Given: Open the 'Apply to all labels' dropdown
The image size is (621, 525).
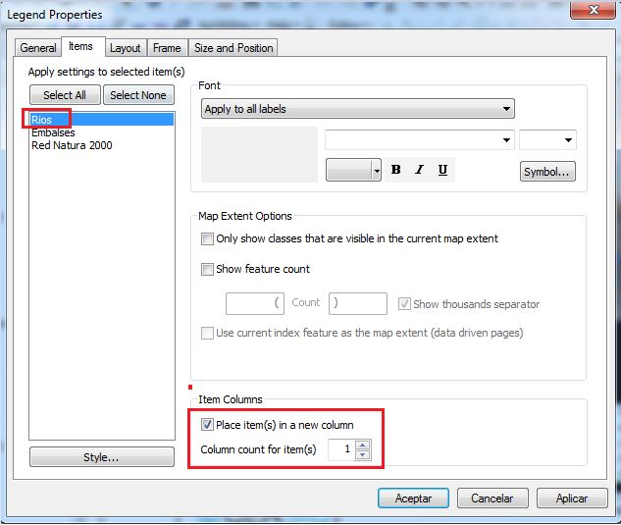Looking at the screenshot, I should [357, 109].
